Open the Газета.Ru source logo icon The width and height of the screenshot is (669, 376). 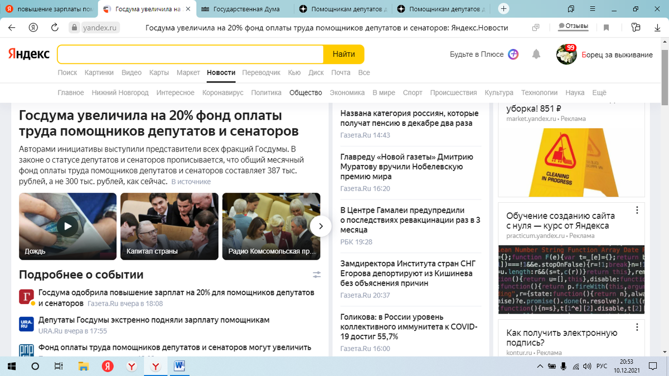click(x=27, y=297)
